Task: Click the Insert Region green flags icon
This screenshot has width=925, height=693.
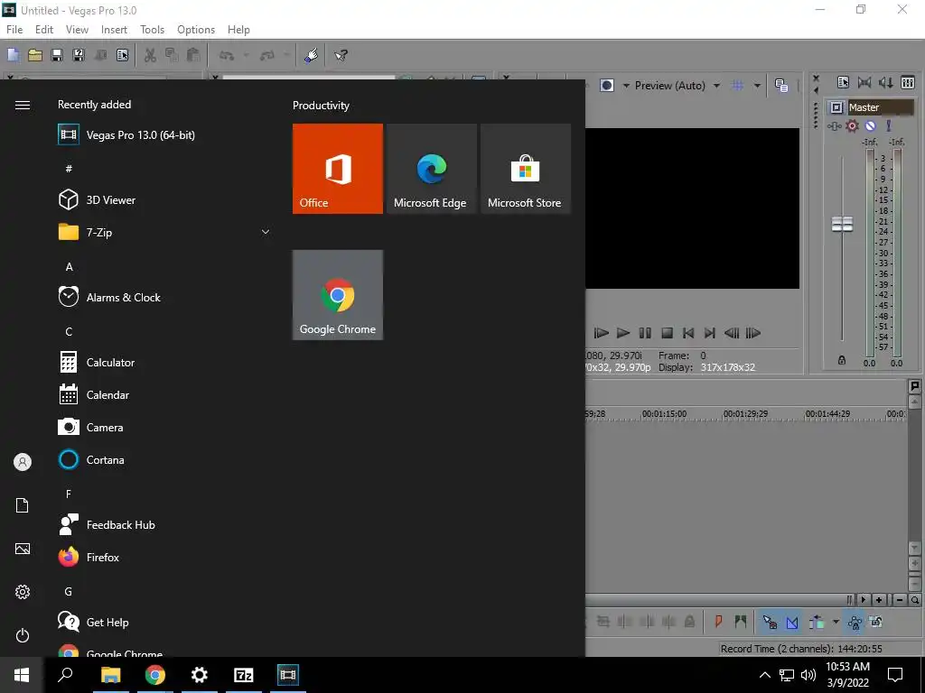Action: pyautogui.click(x=741, y=622)
